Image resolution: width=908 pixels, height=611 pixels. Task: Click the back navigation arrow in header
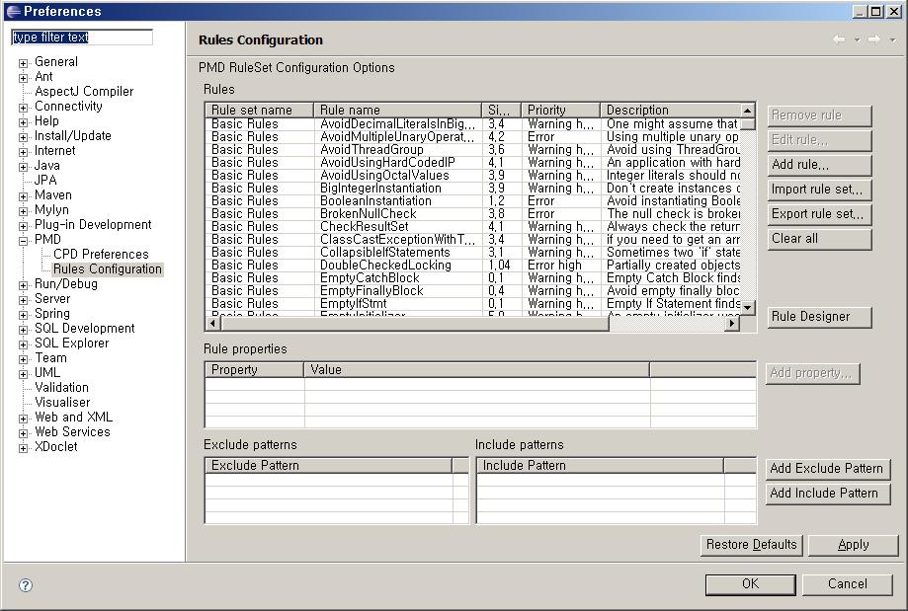pyautogui.click(x=839, y=39)
